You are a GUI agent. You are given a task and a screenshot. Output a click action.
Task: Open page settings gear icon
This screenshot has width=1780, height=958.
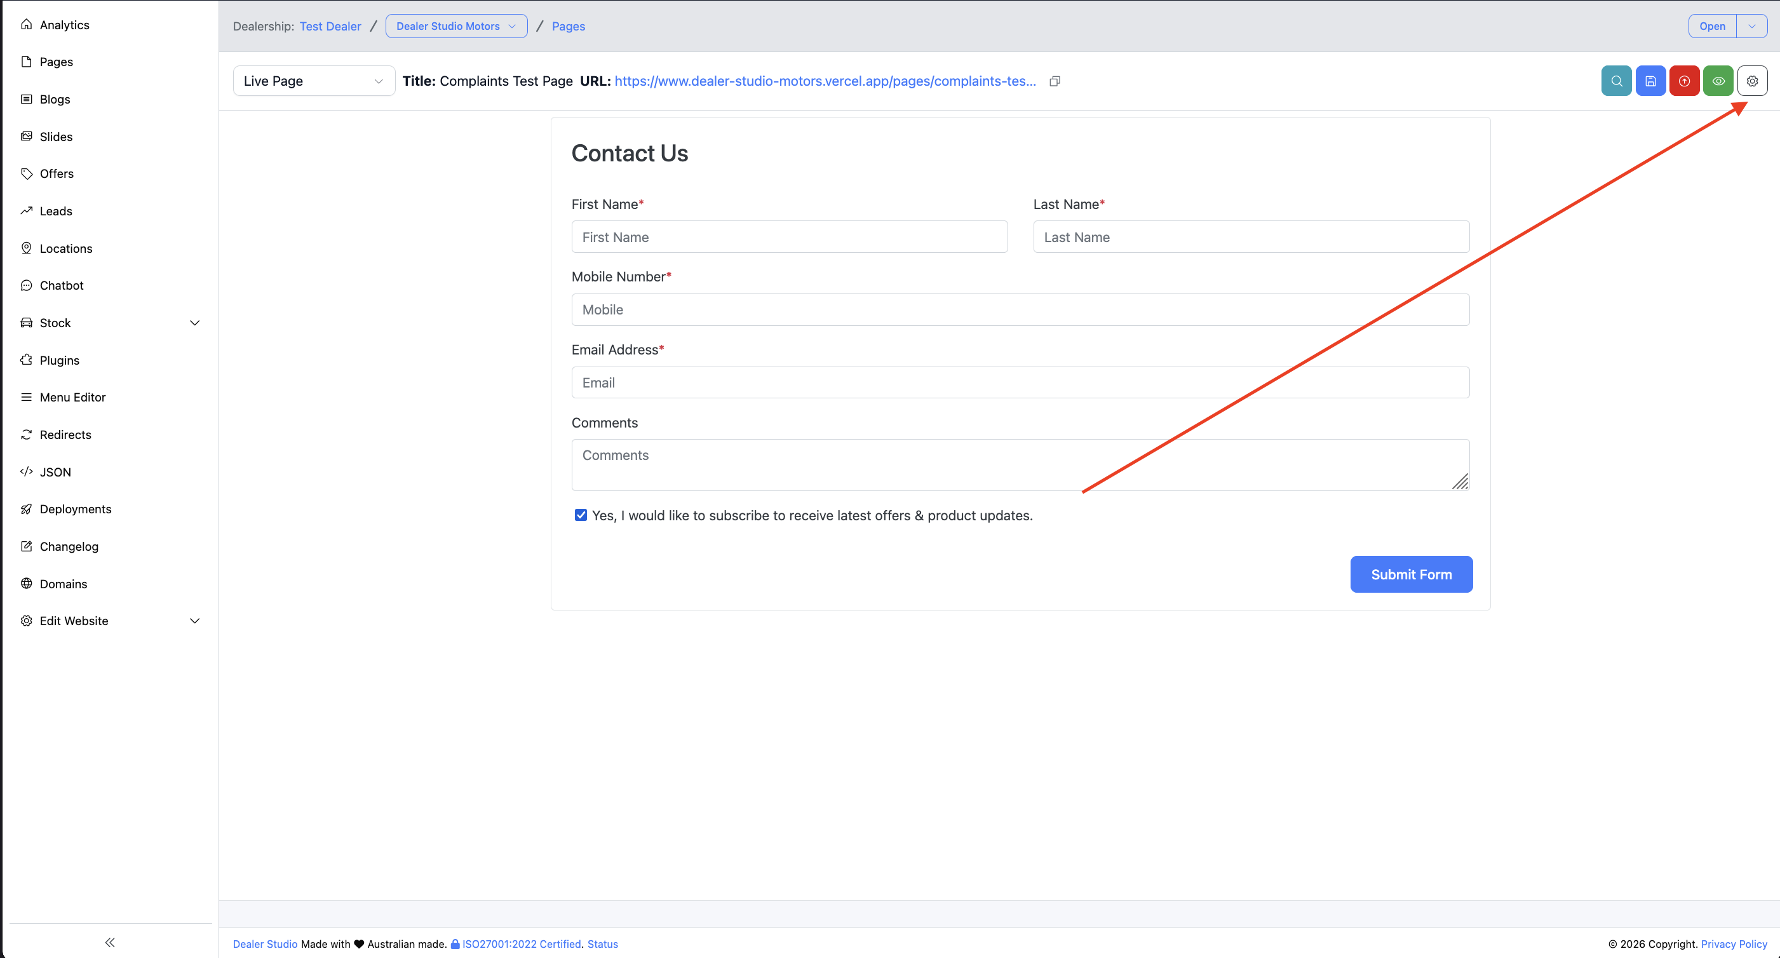1751,81
